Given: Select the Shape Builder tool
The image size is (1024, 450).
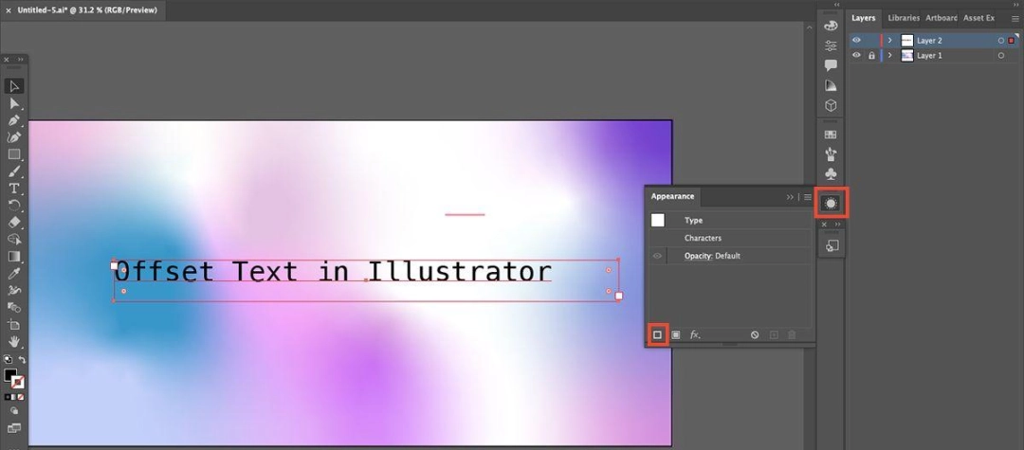Looking at the screenshot, I should [13, 239].
